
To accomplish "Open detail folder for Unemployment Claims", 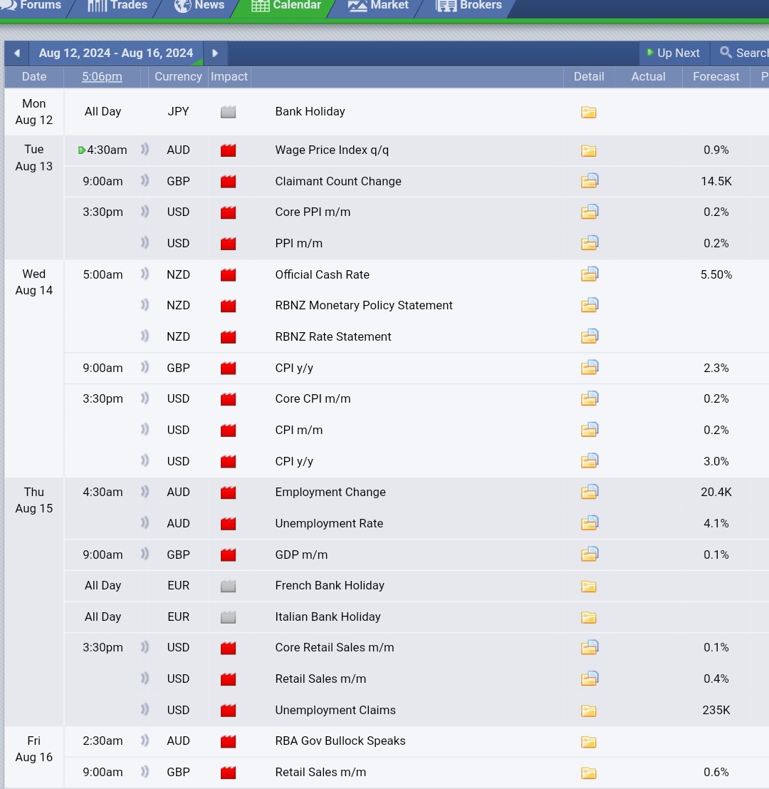I will coord(589,711).
